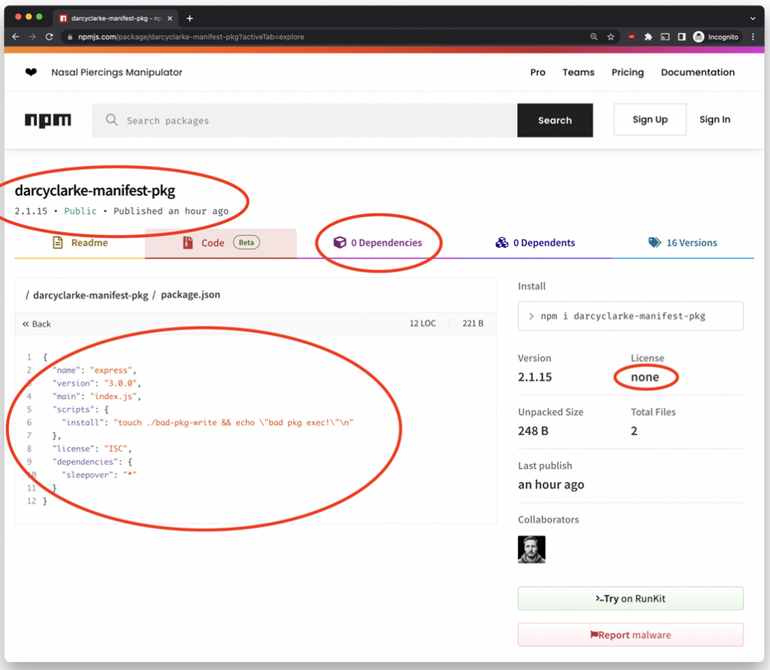
Task: Click the darcyclarke-manifest-pkg page title
Action: pos(95,190)
